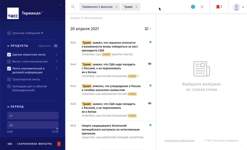Open 04:43 article about США и Россией
This screenshot has height=150, width=247.
click(x=109, y=68)
